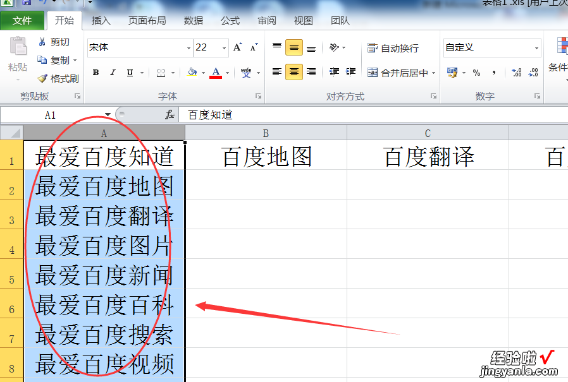This screenshot has height=382, width=568.
Task: Switch to Page Layout (页面布局) tab
Action: tap(147, 21)
